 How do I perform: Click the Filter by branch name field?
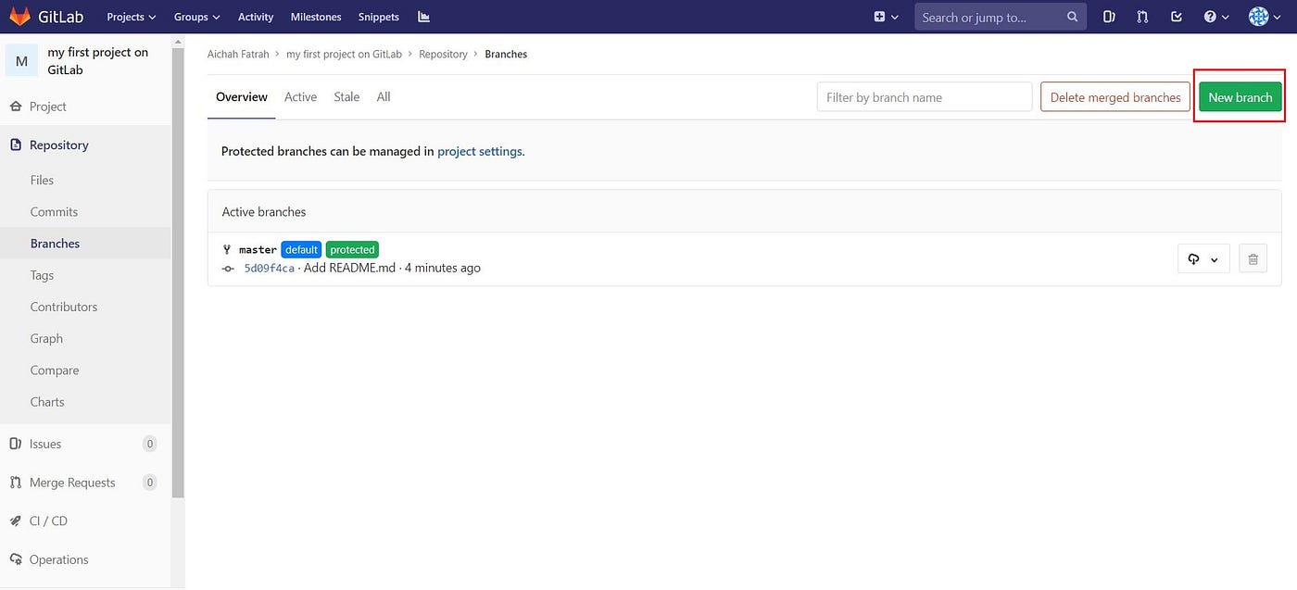925,97
